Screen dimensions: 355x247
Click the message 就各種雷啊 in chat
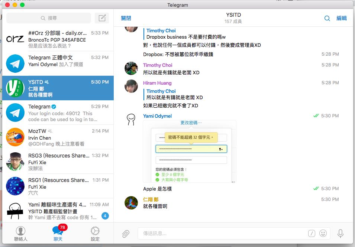tap(155, 206)
